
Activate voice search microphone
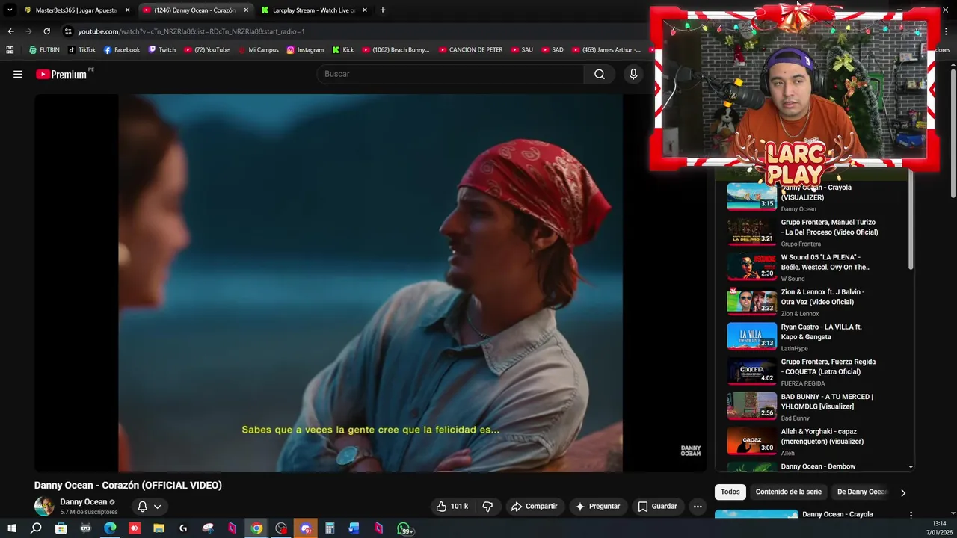point(633,74)
